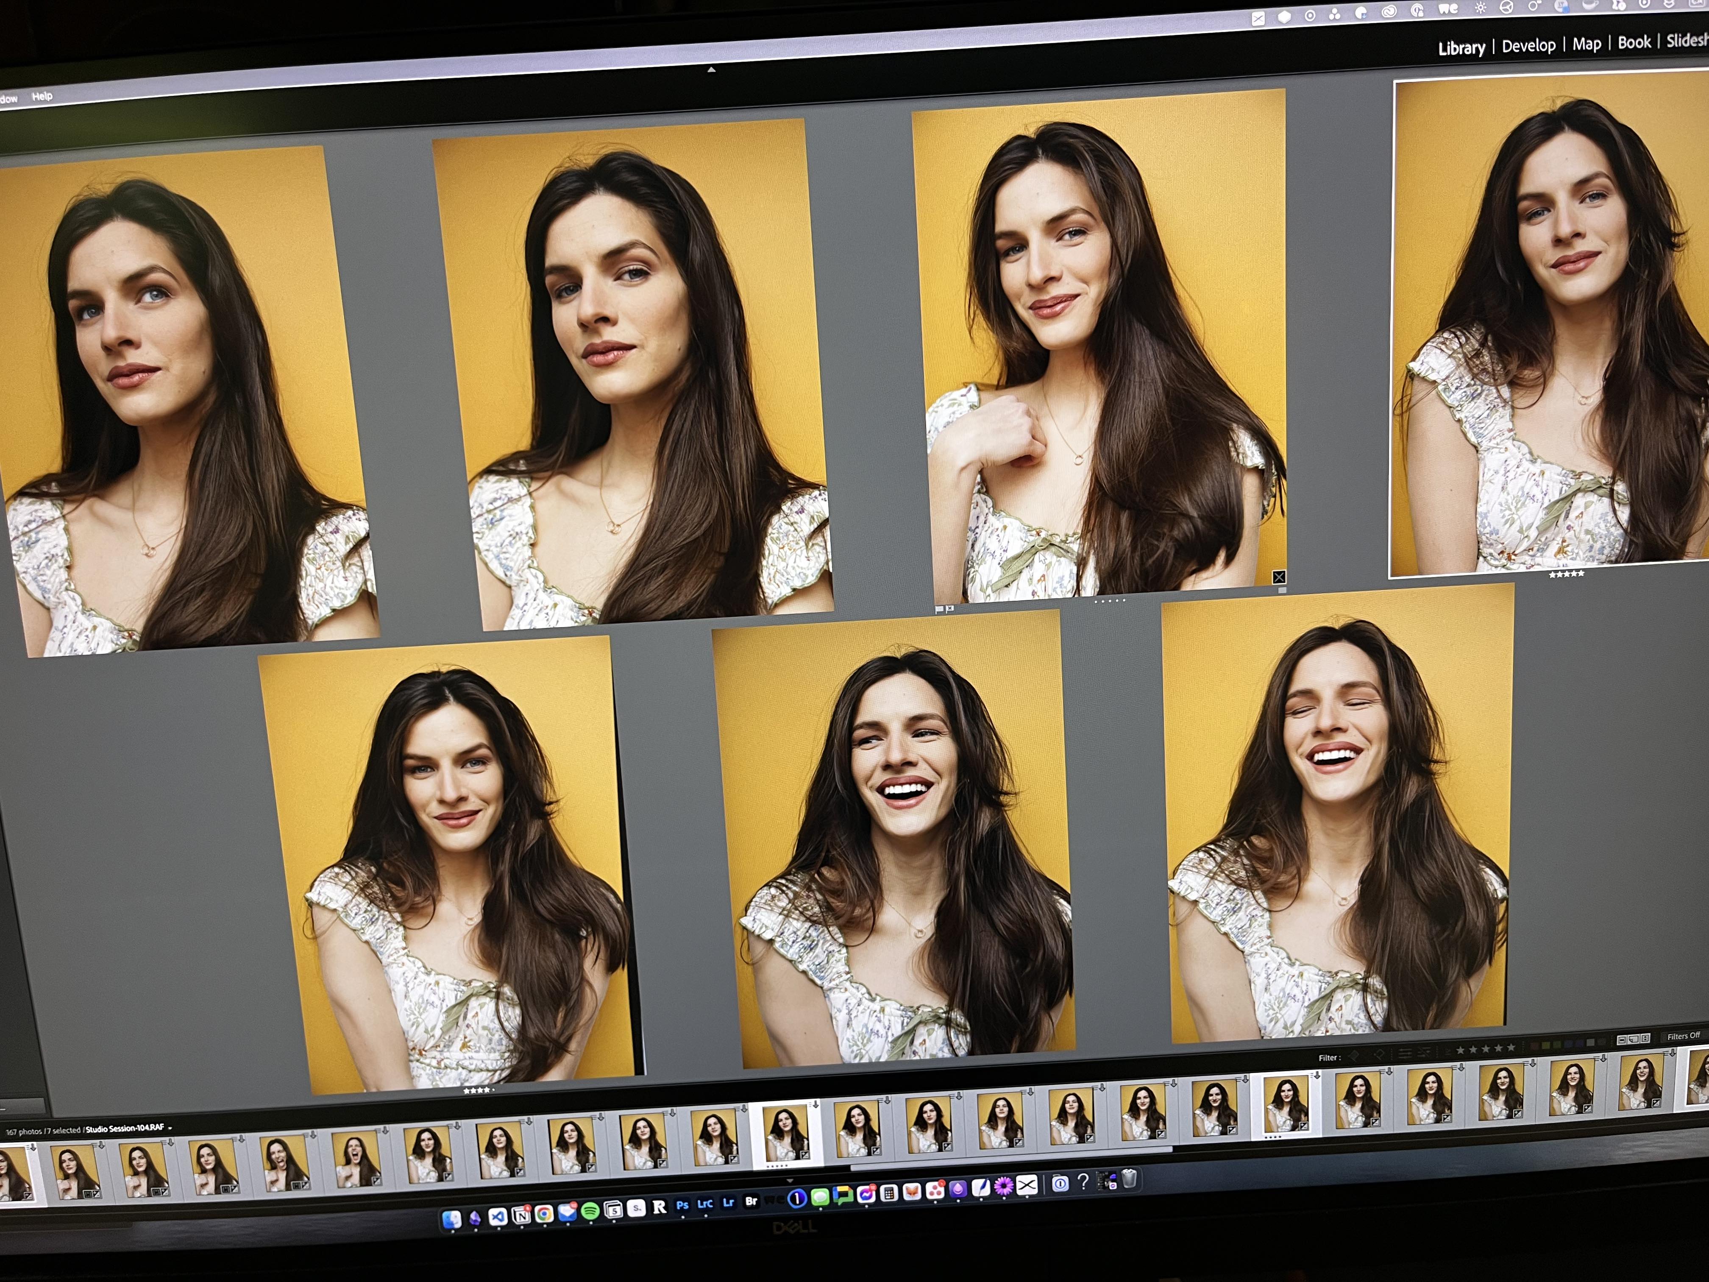This screenshot has height=1282, width=1709.
Task: Toggle the red color label filter
Action: click(x=1535, y=1045)
